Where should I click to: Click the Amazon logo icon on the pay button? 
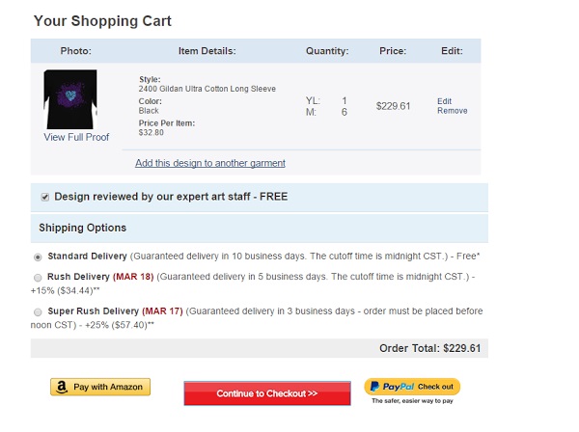[63, 387]
